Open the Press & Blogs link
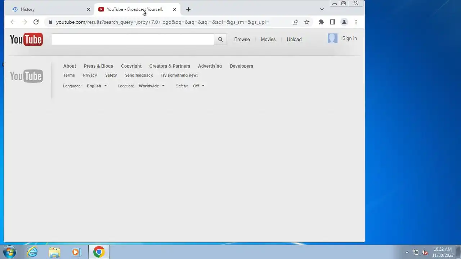This screenshot has height=259, width=461. pos(98,66)
